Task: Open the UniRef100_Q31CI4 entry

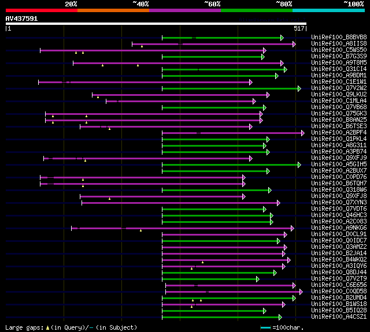Action: (339, 69)
